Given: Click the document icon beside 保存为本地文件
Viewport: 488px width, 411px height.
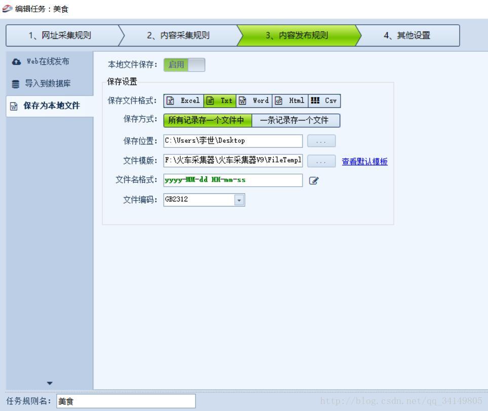Looking at the screenshot, I should pos(14,106).
